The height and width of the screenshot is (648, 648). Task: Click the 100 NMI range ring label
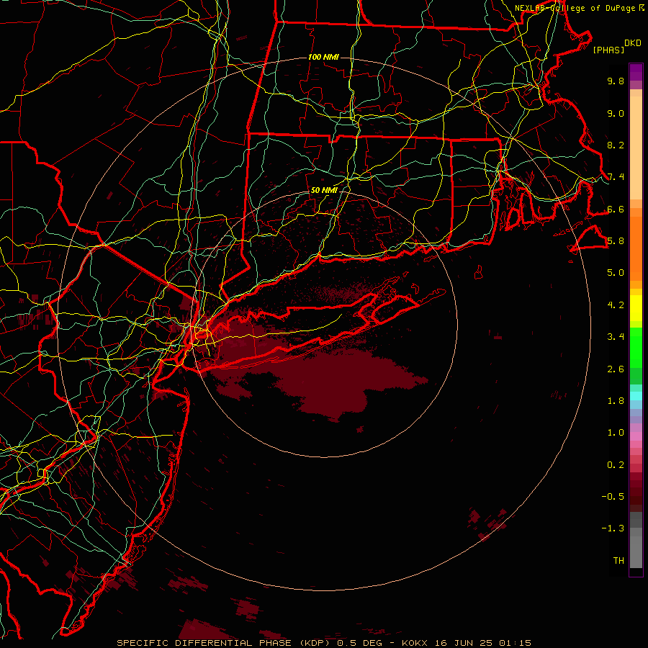click(323, 57)
